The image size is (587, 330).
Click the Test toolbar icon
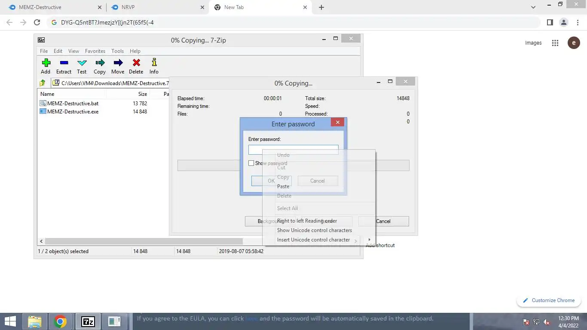[82, 63]
